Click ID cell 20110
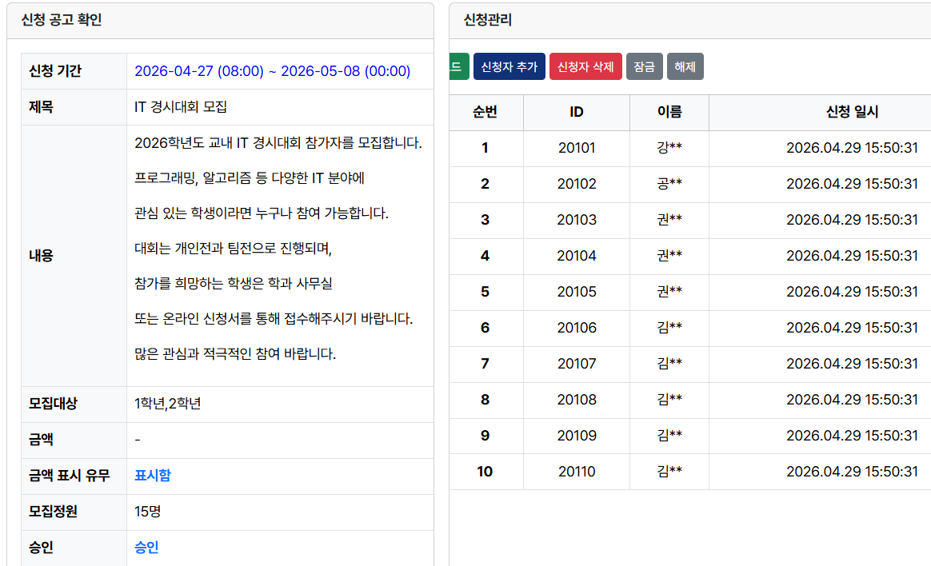 point(577,472)
